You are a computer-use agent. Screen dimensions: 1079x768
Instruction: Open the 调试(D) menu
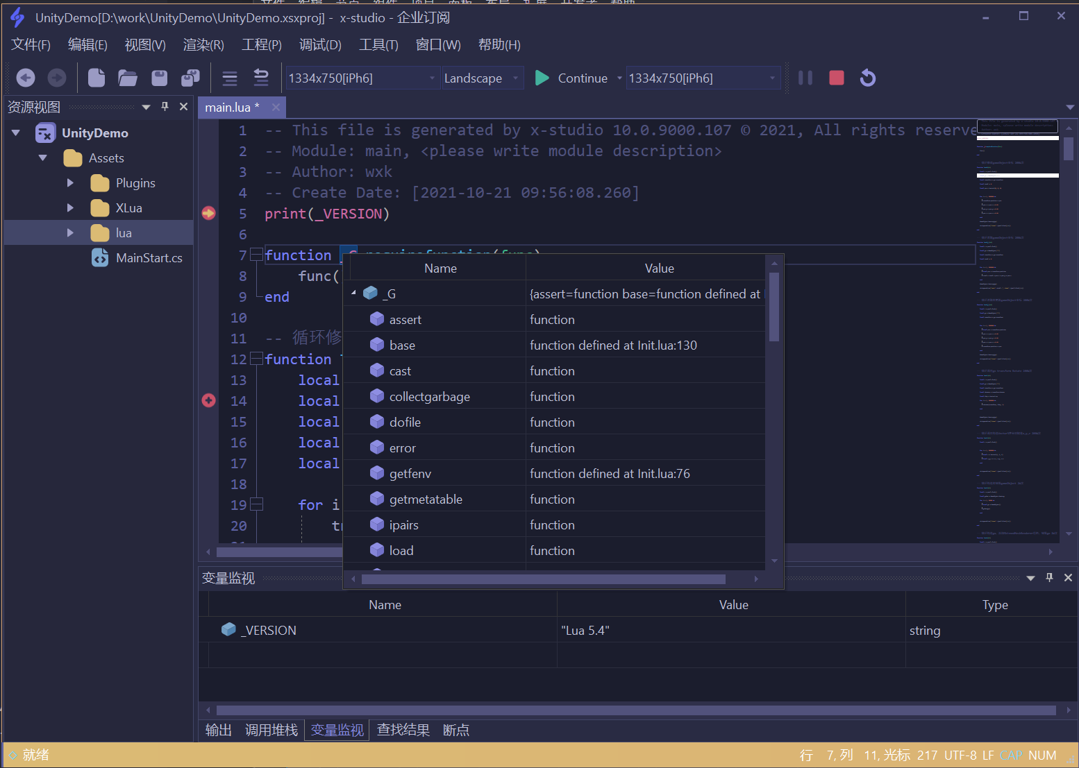pos(320,44)
